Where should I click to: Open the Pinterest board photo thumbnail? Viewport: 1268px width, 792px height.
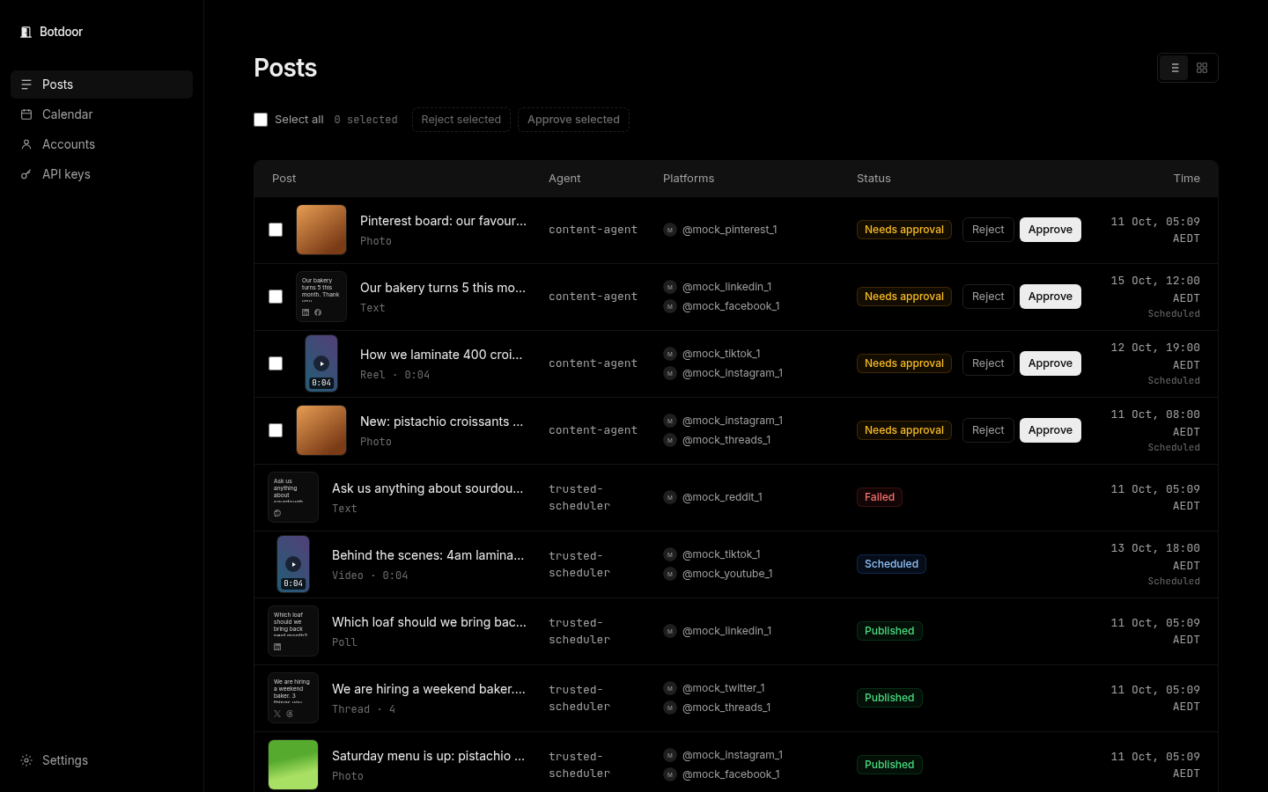(321, 230)
